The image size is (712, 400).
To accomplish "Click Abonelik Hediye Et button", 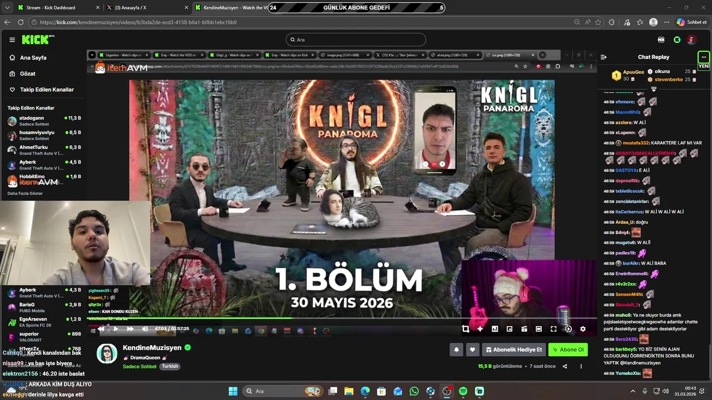I will coord(513,349).
